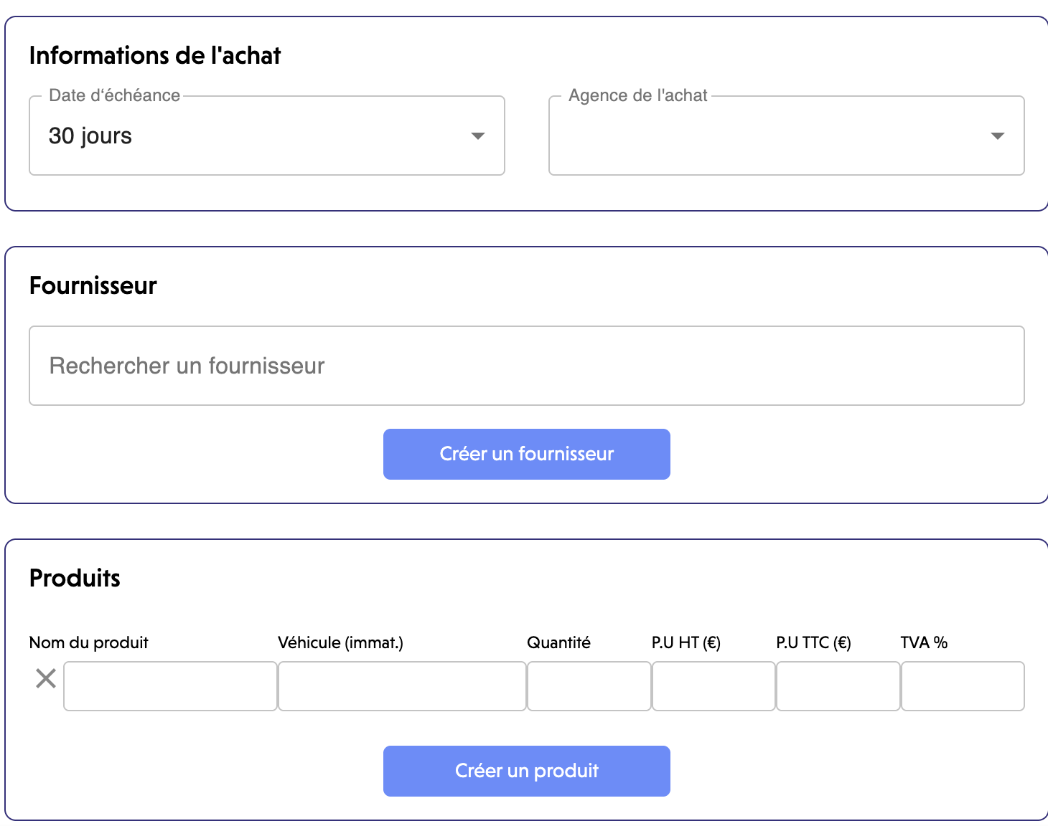This screenshot has width=1048, height=826.
Task: Click the Fournisseur section heading
Action: (93, 286)
